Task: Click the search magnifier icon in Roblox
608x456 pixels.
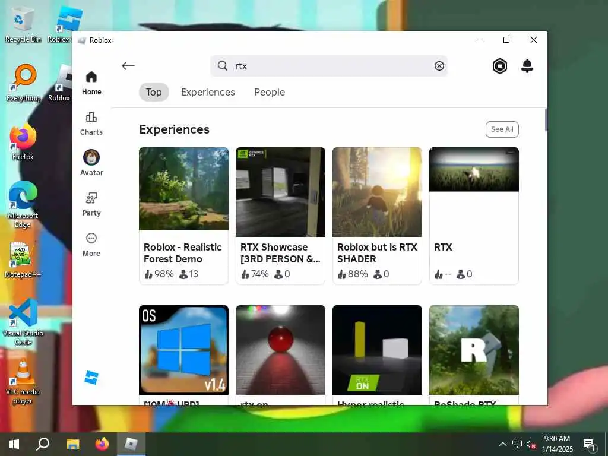Action: tap(222, 65)
